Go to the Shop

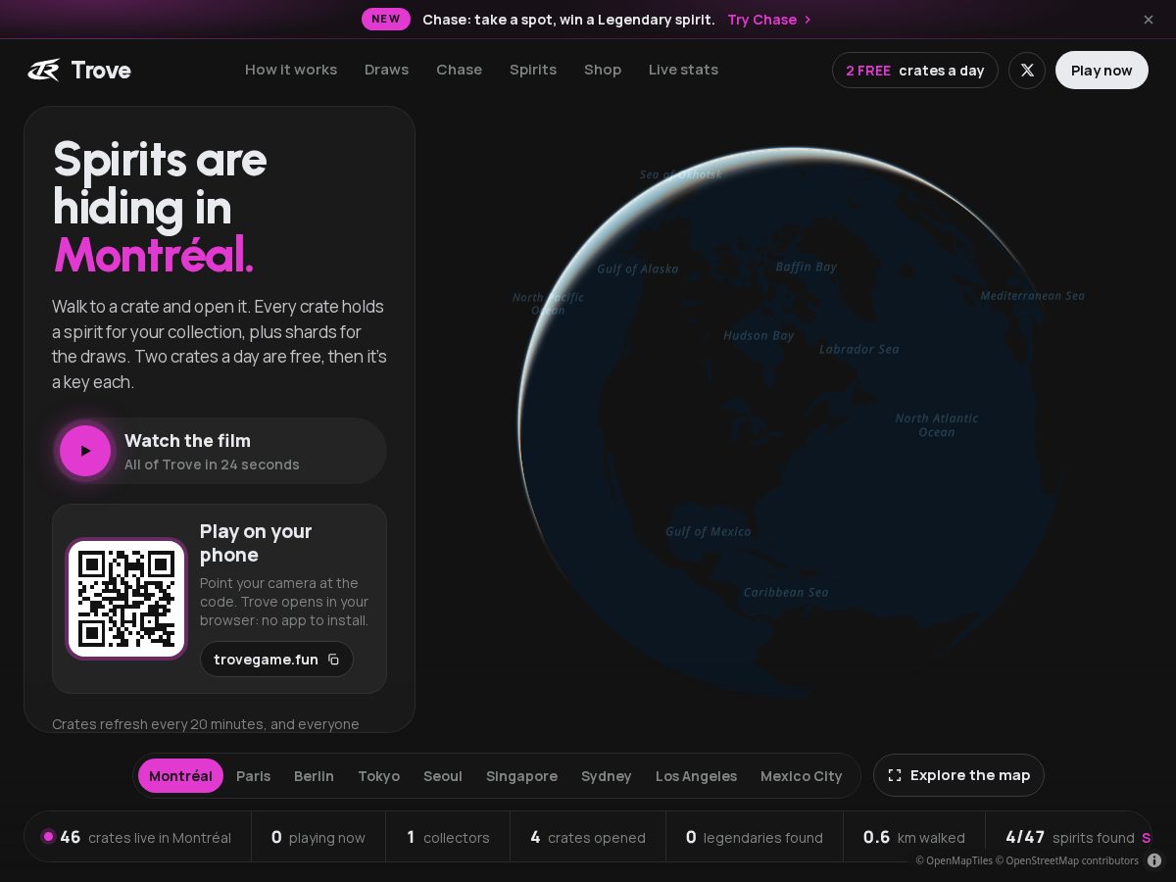603,70
